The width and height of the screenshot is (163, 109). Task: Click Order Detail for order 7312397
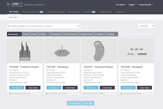point(70,88)
